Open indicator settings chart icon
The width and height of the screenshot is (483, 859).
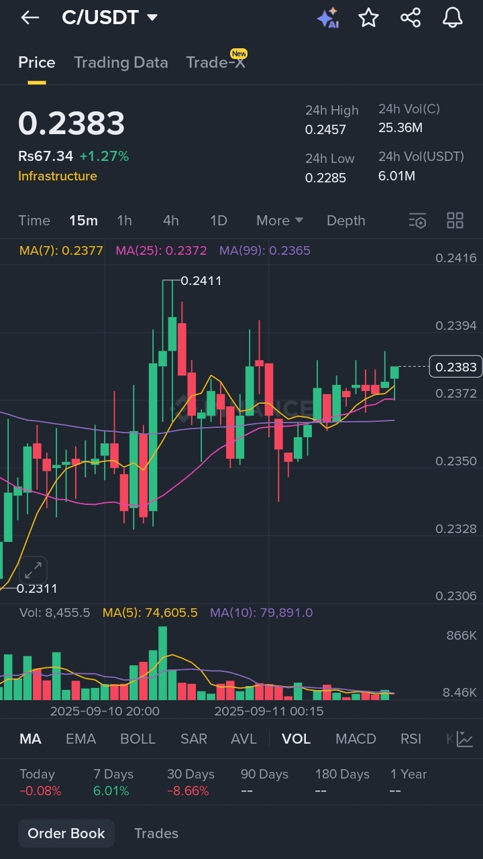click(464, 739)
